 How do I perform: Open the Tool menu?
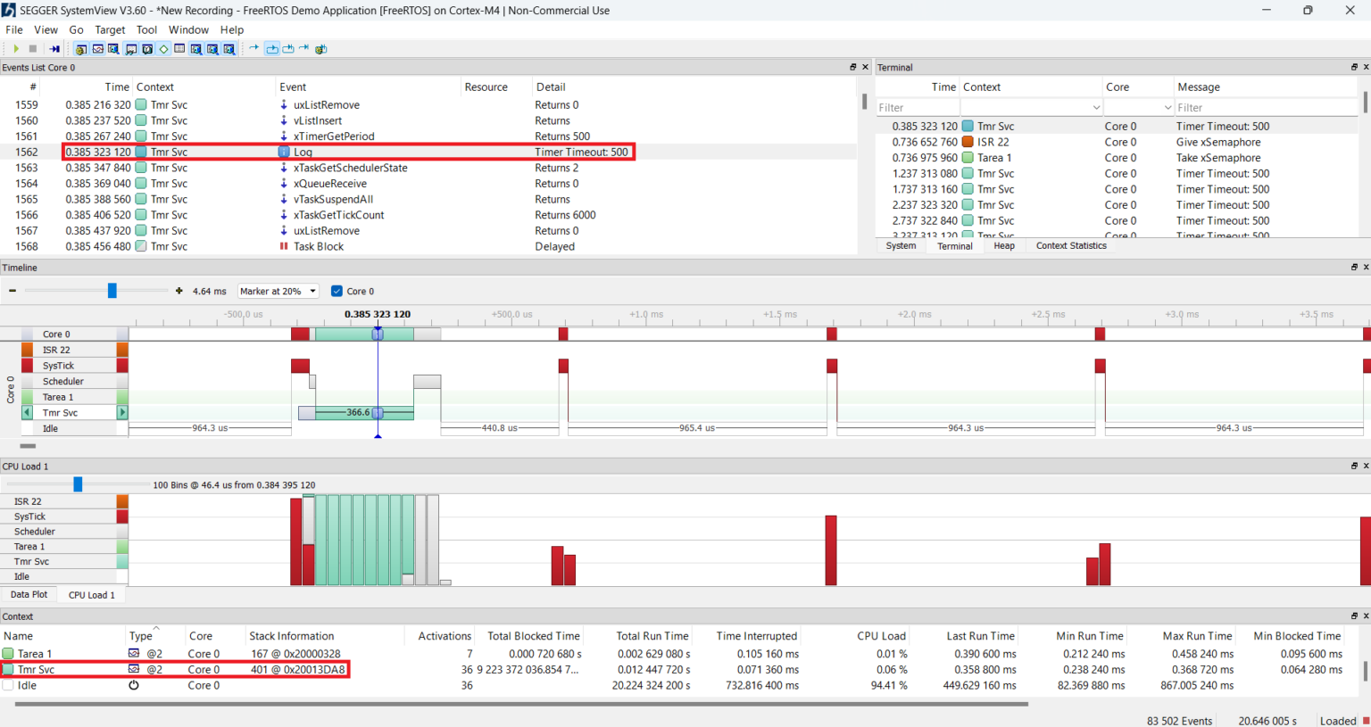[x=146, y=29]
